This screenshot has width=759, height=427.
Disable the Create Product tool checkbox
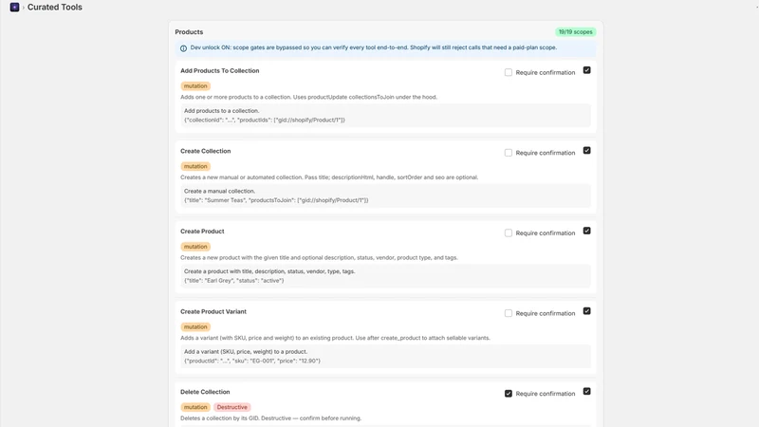(586, 231)
